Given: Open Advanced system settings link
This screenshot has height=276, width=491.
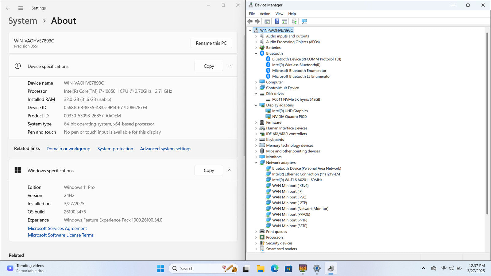Looking at the screenshot, I should coord(165,149).
